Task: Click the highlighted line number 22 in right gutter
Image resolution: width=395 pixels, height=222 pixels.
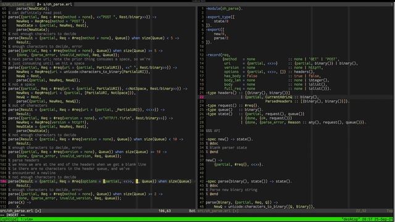Action: point(202,97)
